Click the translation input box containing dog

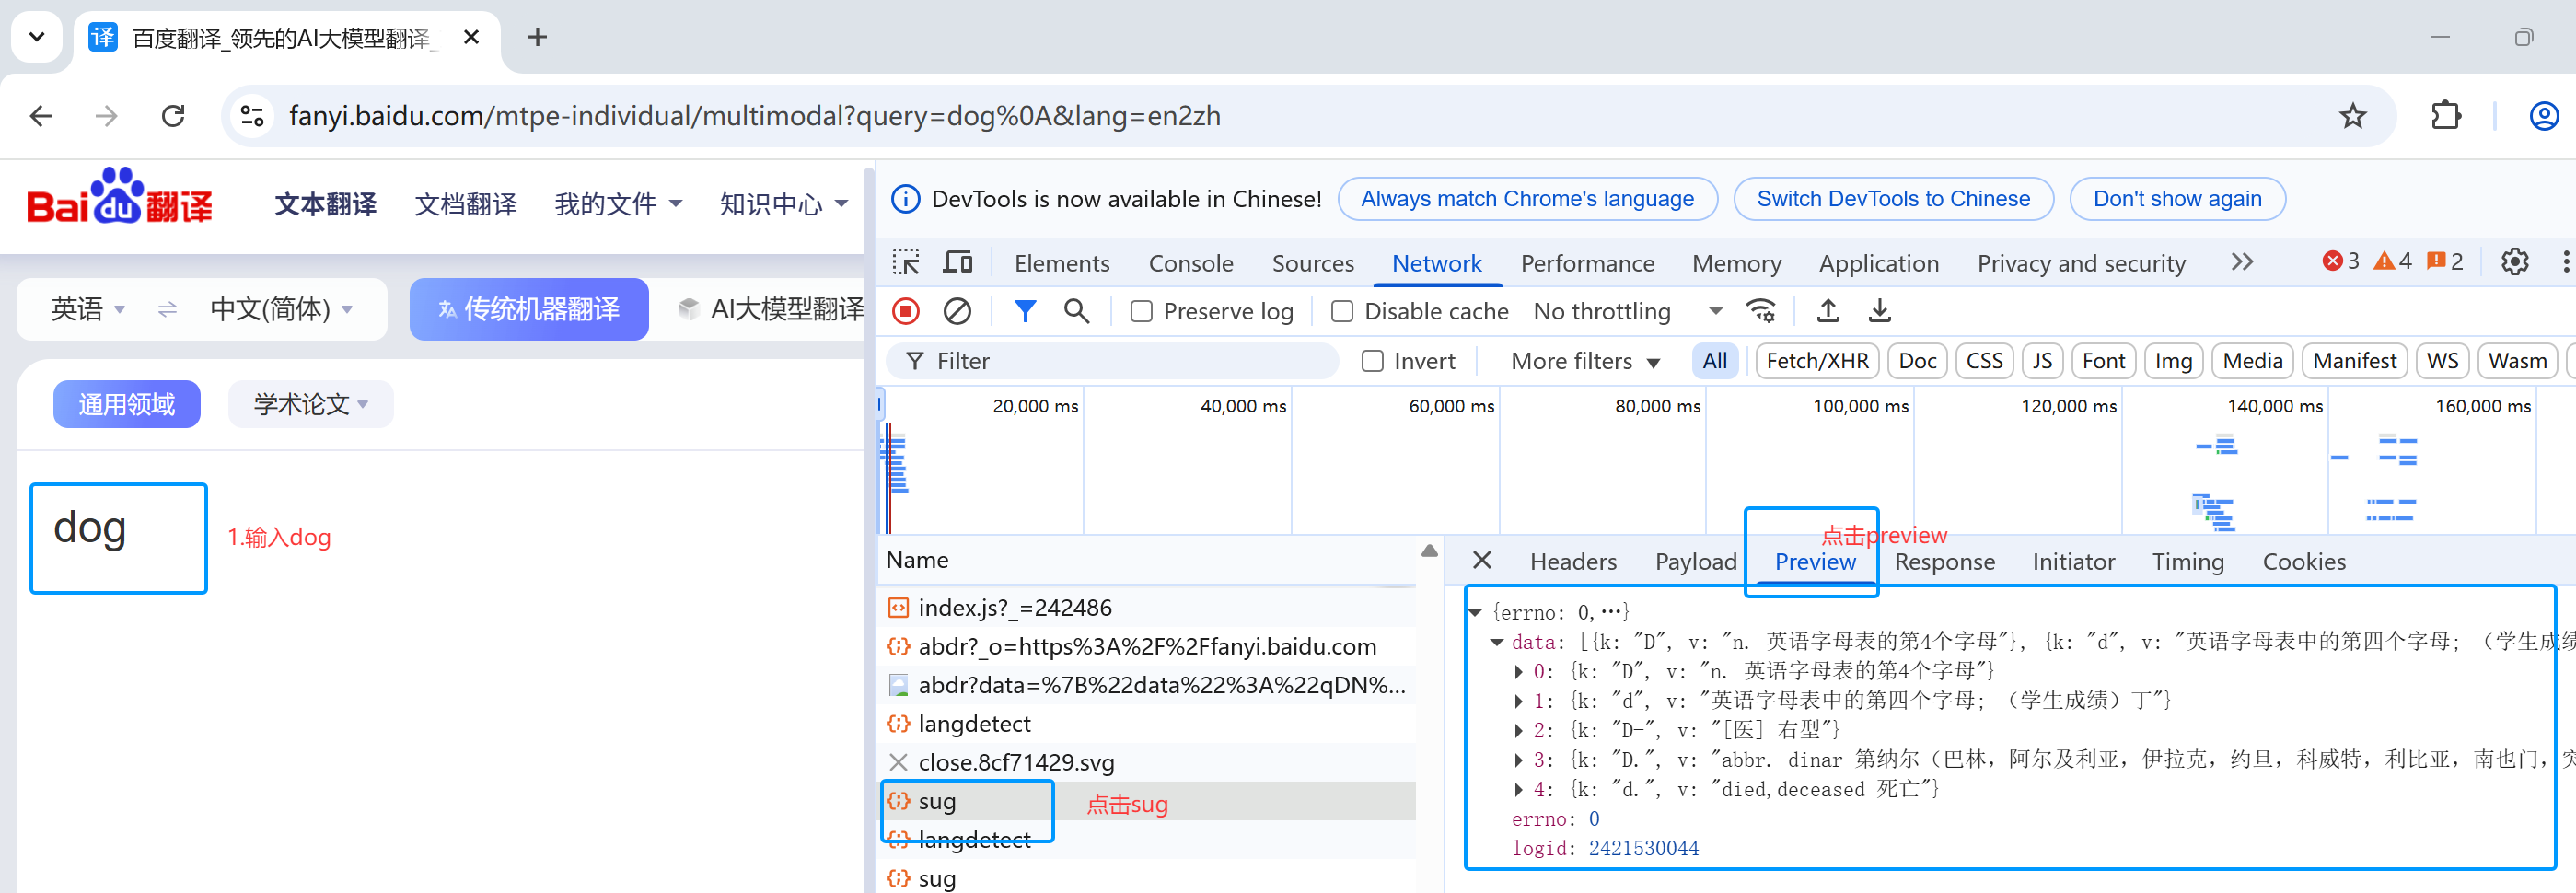click(119, 538)
